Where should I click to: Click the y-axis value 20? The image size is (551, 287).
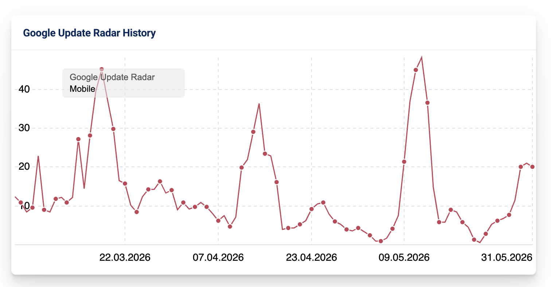tap(24, 167)
